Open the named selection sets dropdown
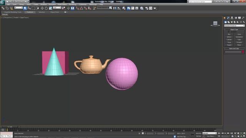 (x=105, y=8)
